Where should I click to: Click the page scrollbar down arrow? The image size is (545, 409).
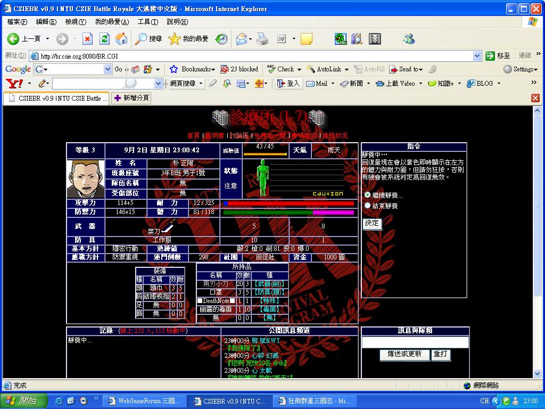[537, 374]
